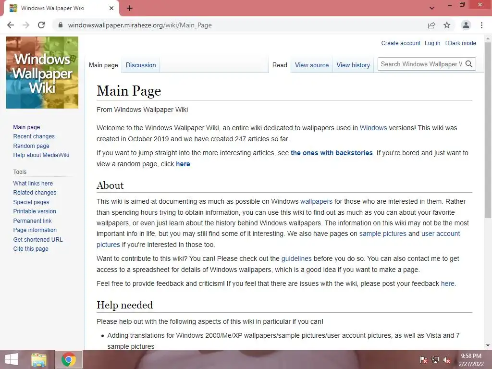Select the Read tab
The image size is (492, 369).
click(x=280, y=65)
